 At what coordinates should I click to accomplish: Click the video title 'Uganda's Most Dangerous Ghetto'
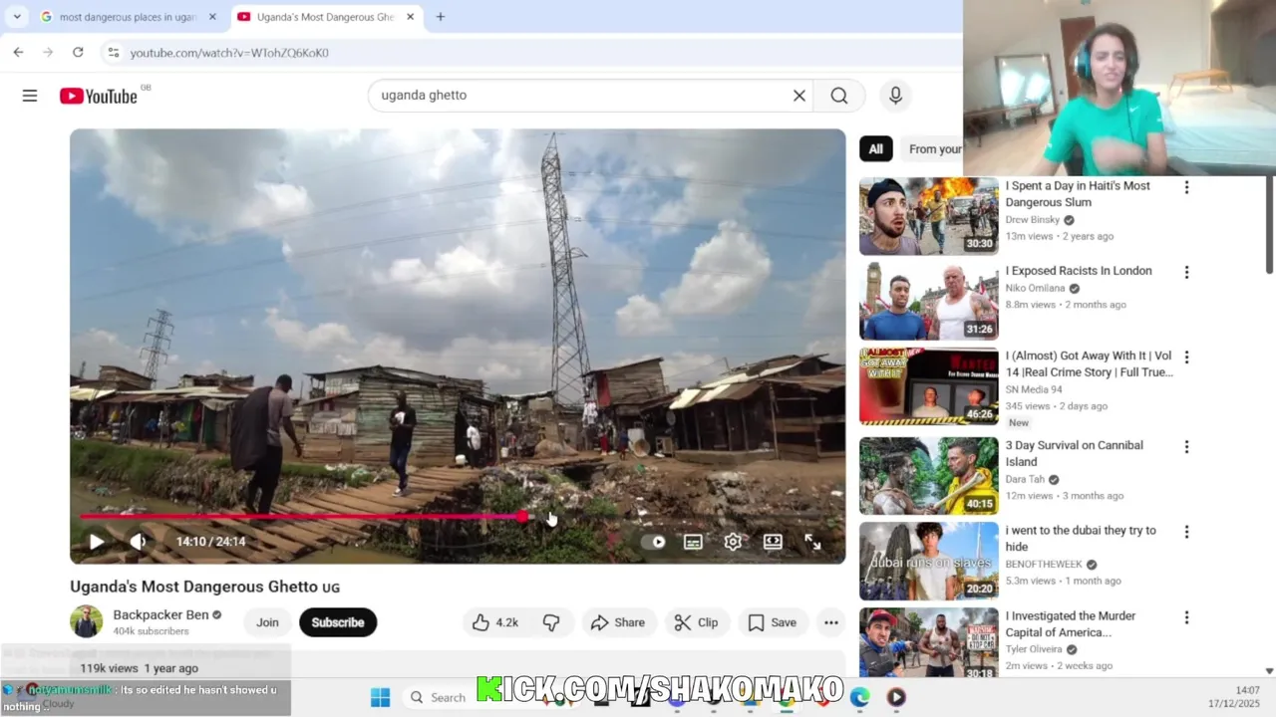pyautogui.click(x=204, y=587)
